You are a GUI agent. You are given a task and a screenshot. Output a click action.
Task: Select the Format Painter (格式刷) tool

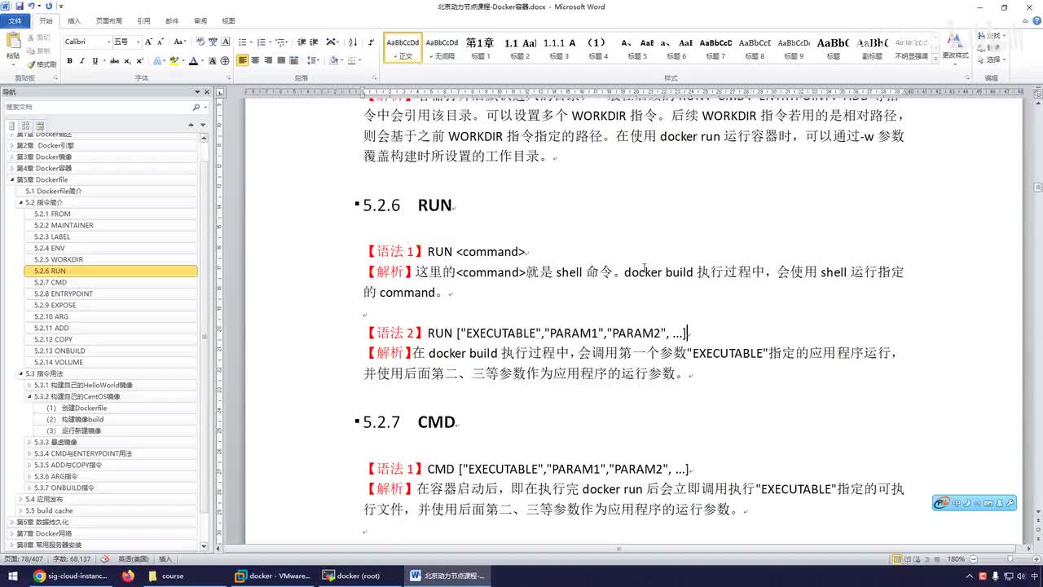point(42,64)
